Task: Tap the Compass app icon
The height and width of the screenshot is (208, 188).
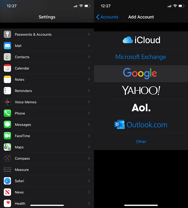Action: [7, 158]
